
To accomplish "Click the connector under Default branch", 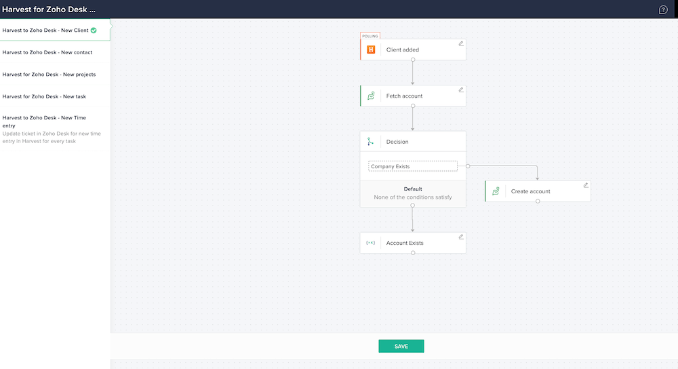I will [412, 206].
